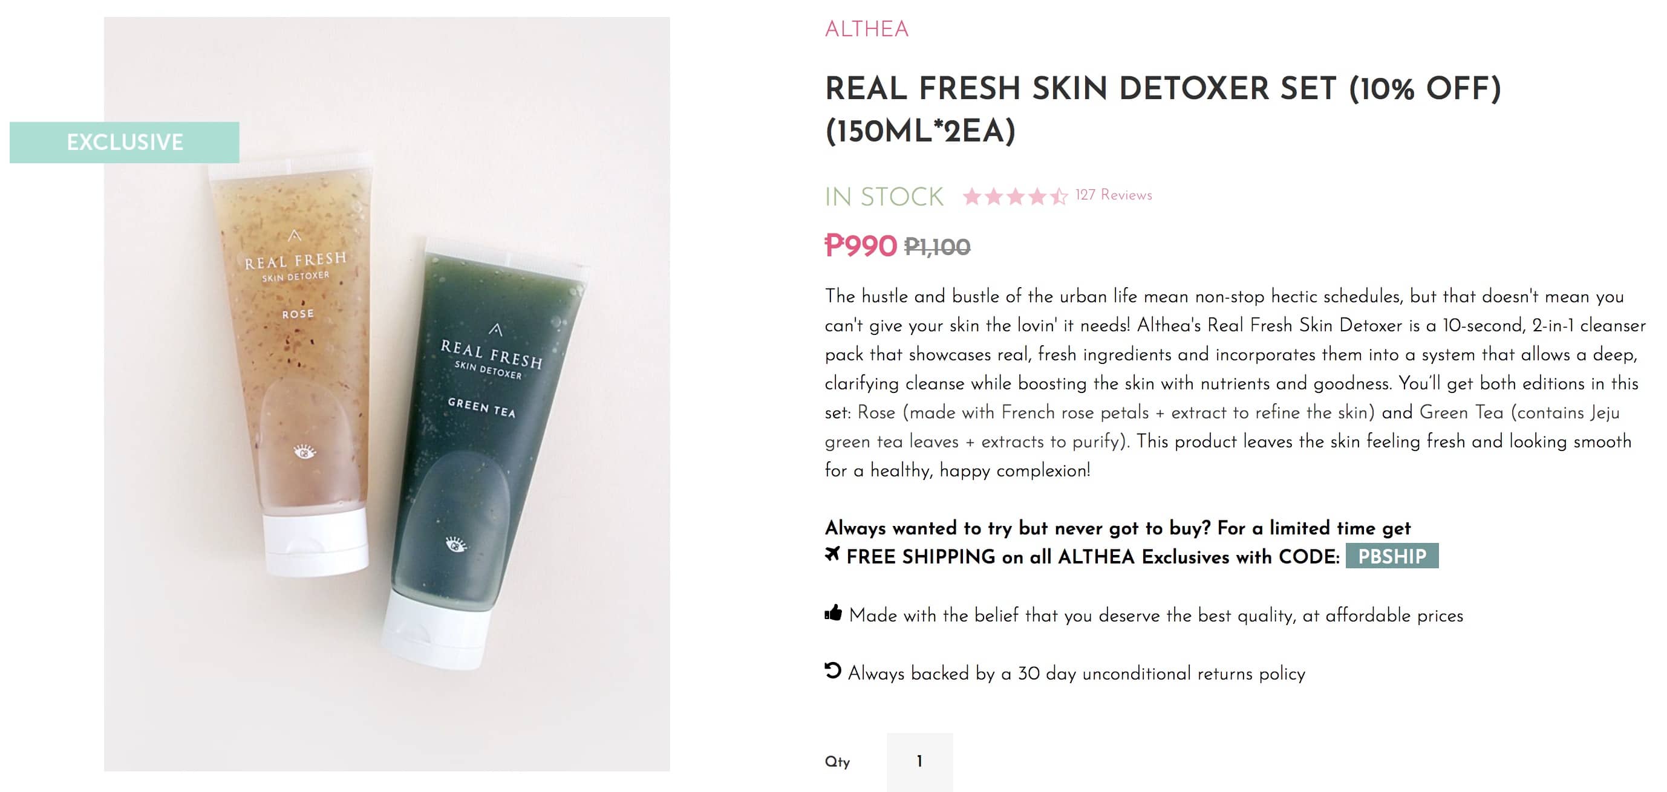
Task: Click the PBSHIP promo code badge
Action: click(1392, 556)
